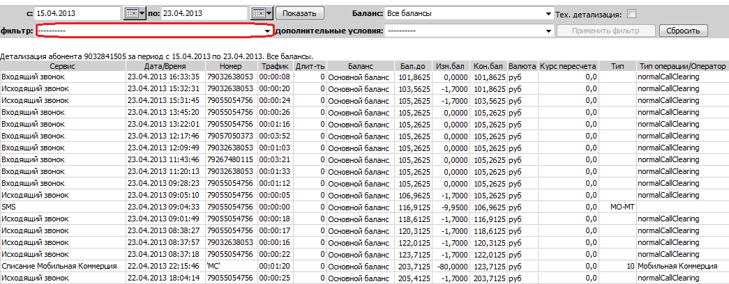The height and width of the screenshot is (284, 729).
Task: Click the 'МС' number cell
Action: 231,266
